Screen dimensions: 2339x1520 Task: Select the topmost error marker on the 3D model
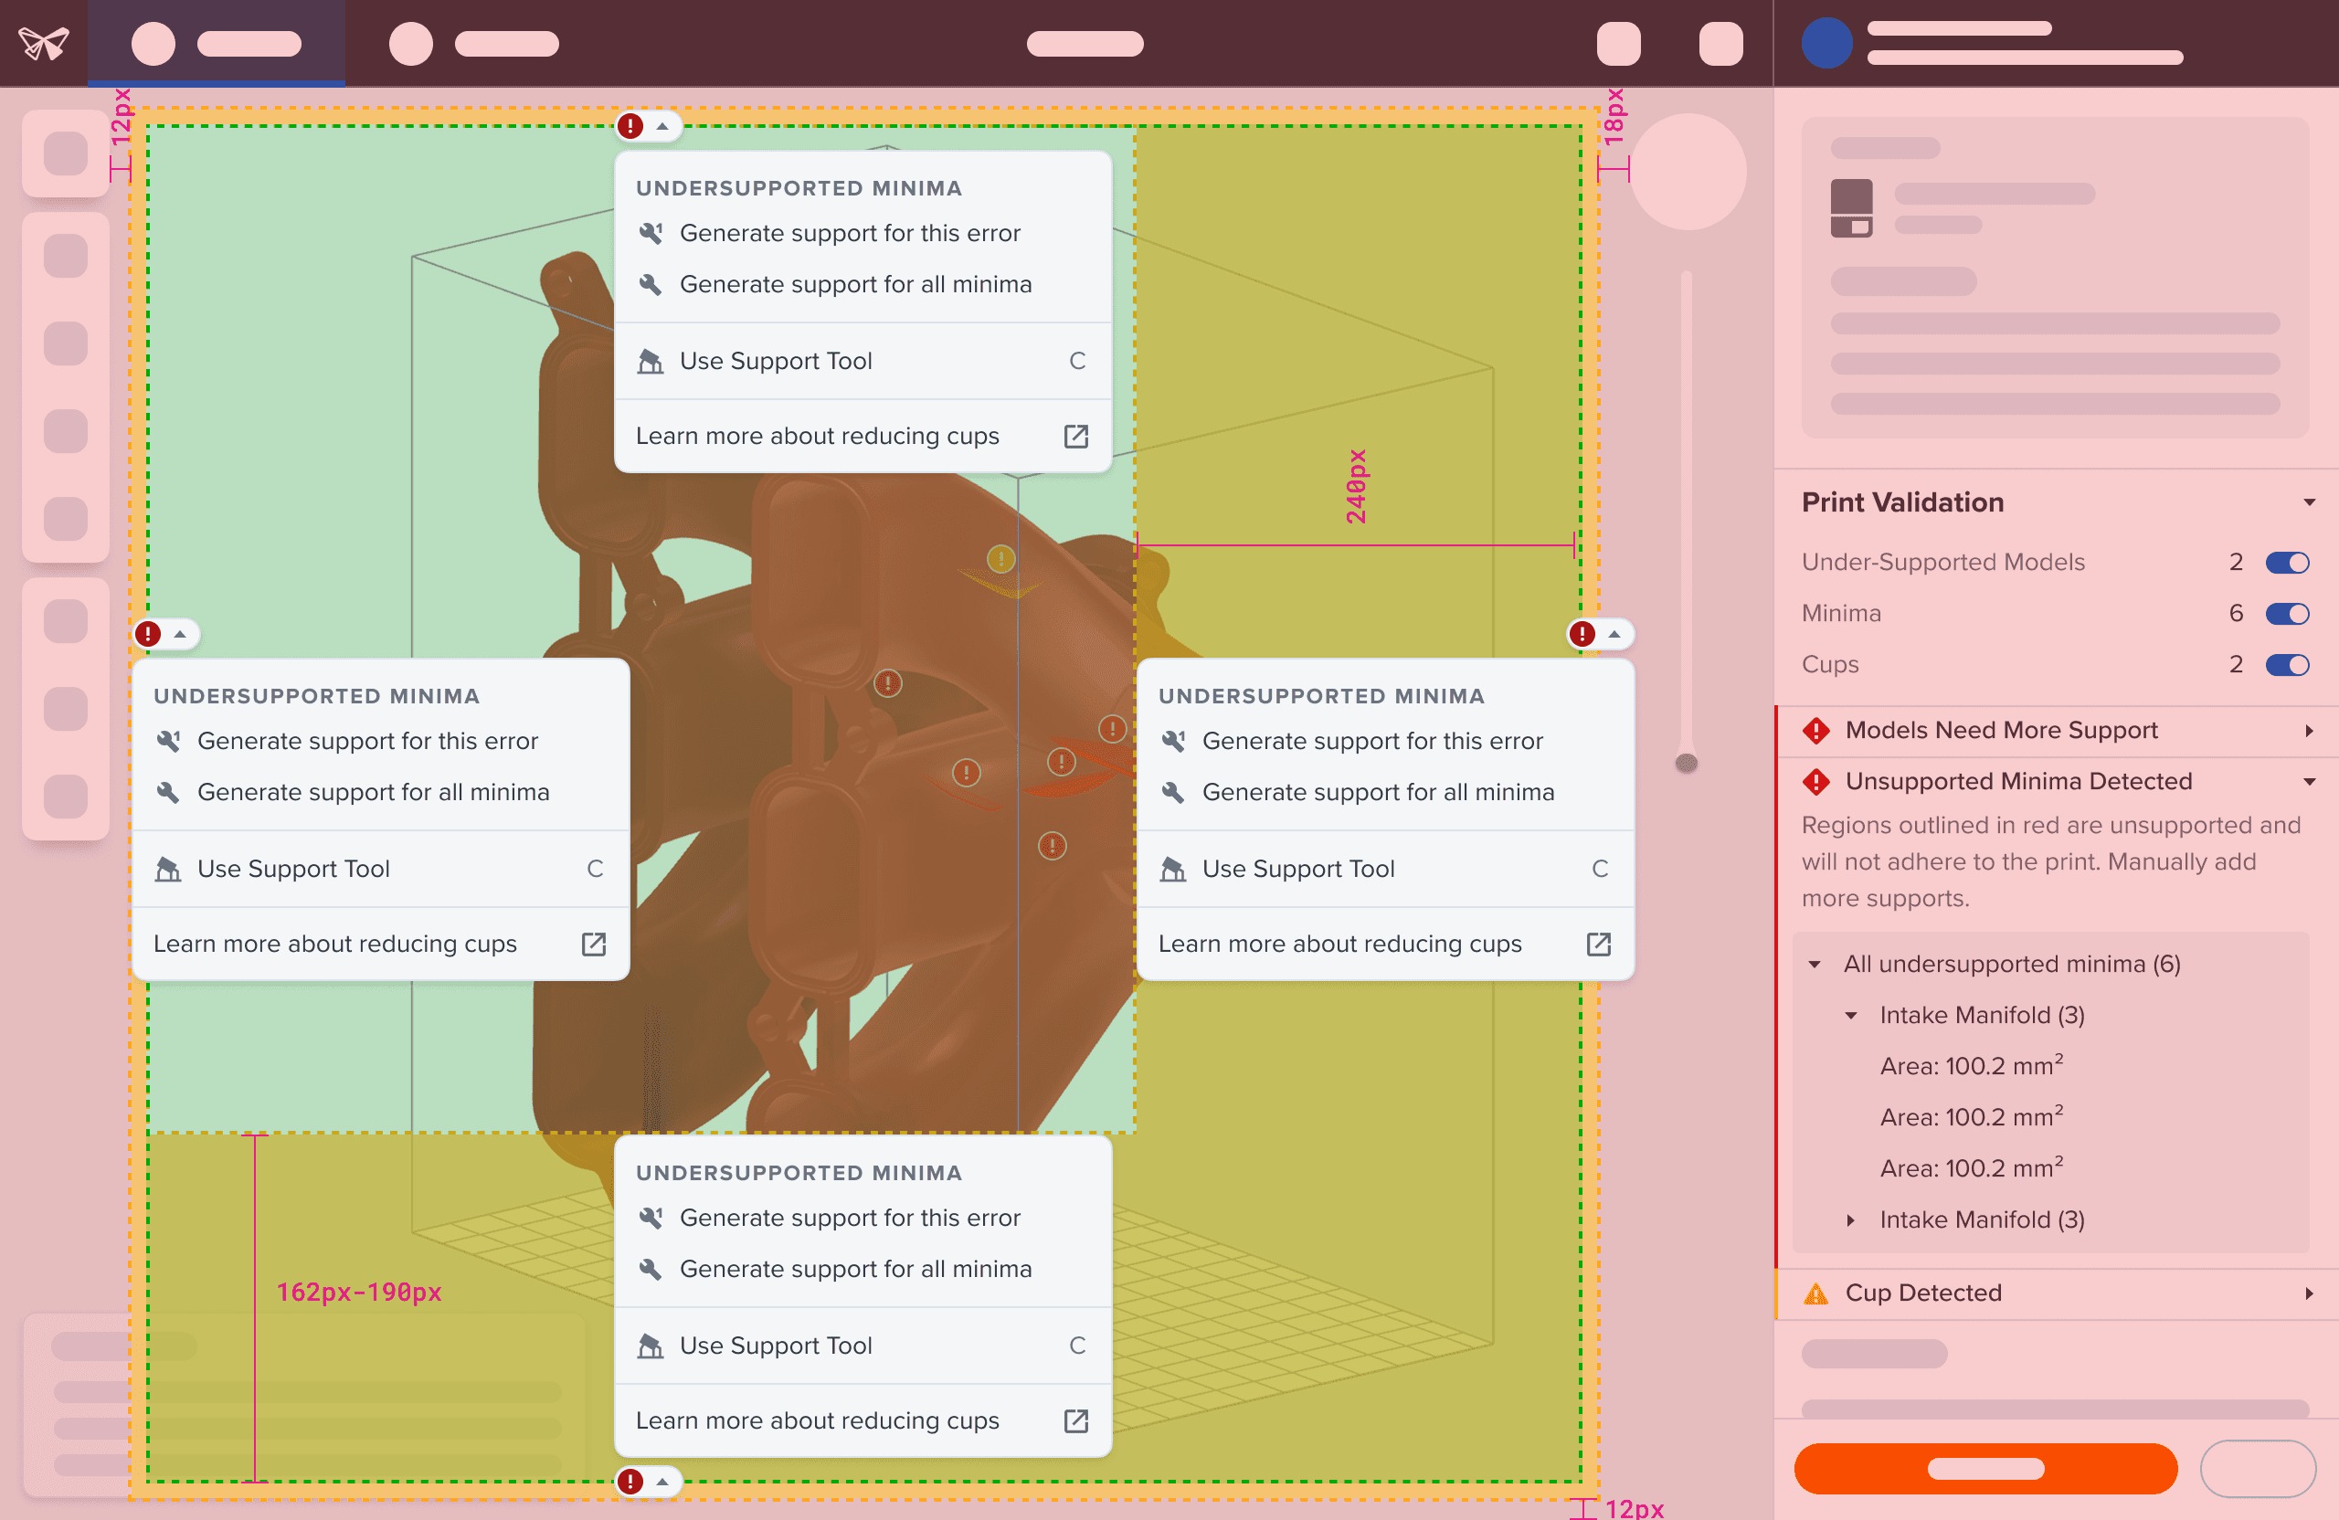(x=1000, y=559)
